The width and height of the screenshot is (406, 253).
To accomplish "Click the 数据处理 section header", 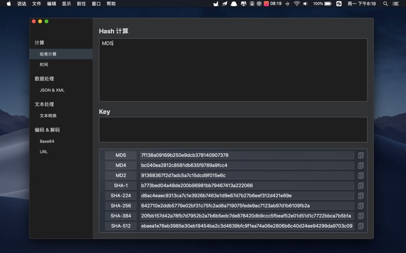I will (x=44, y=79).
